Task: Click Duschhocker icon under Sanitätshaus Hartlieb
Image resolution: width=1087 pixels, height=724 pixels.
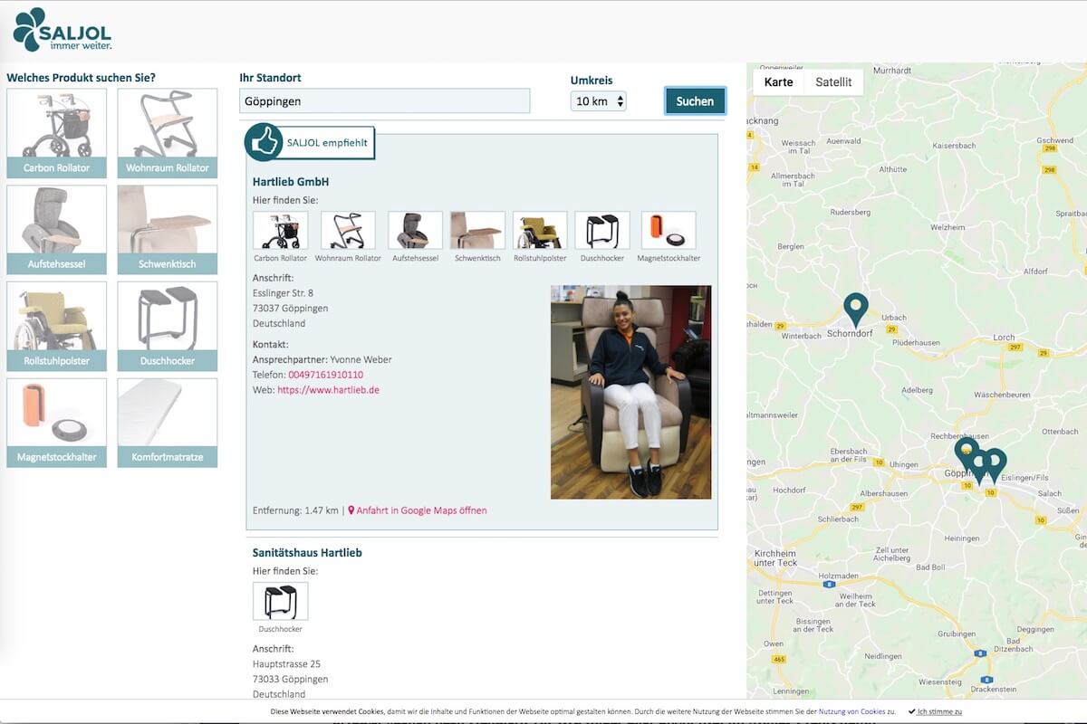Action: pyautogui.click(x=280, y=601)
